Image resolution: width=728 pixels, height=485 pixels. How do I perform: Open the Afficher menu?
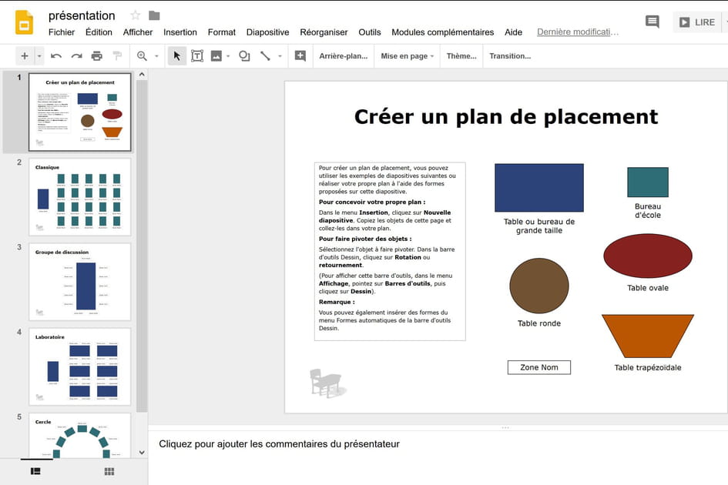(137, 32)
